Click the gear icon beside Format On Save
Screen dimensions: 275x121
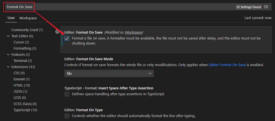57,32
